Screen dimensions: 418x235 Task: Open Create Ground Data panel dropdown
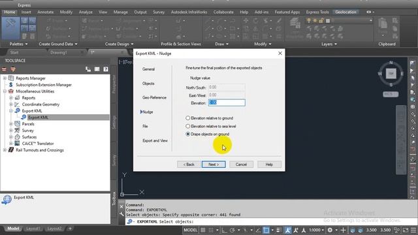(x=58, y=44)
